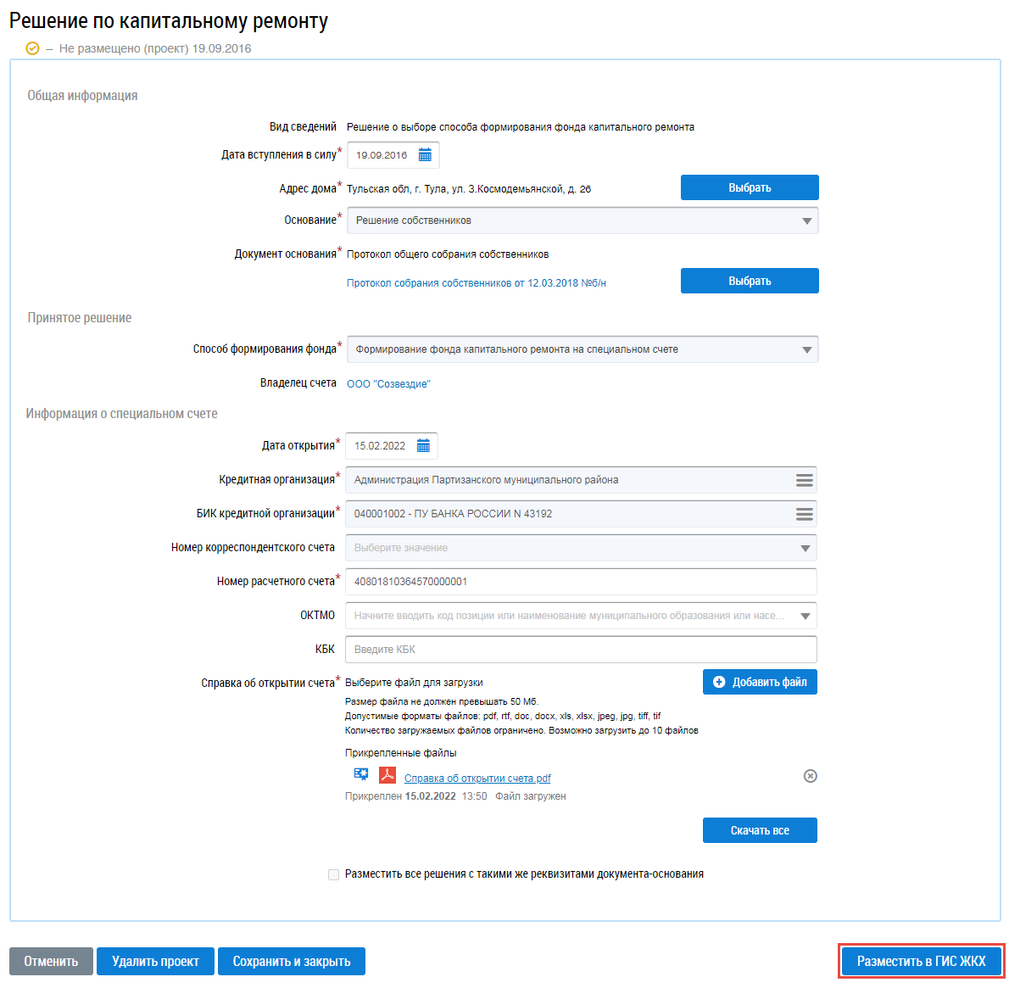This screenshot has width=1009, height=988.
Task: Open list icon in Кредитная организация field
Action: [805, 480]
